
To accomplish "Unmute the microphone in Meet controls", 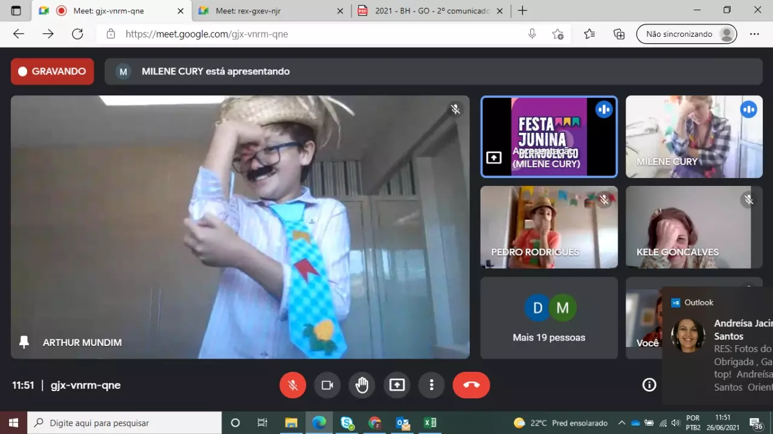I will 293,385.
